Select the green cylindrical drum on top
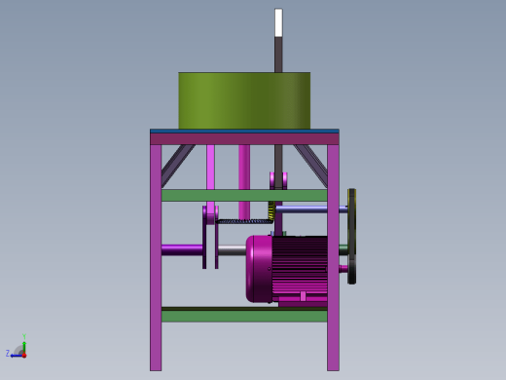Image resolution: width=506 pixels, height=380 pixels. 244,100
